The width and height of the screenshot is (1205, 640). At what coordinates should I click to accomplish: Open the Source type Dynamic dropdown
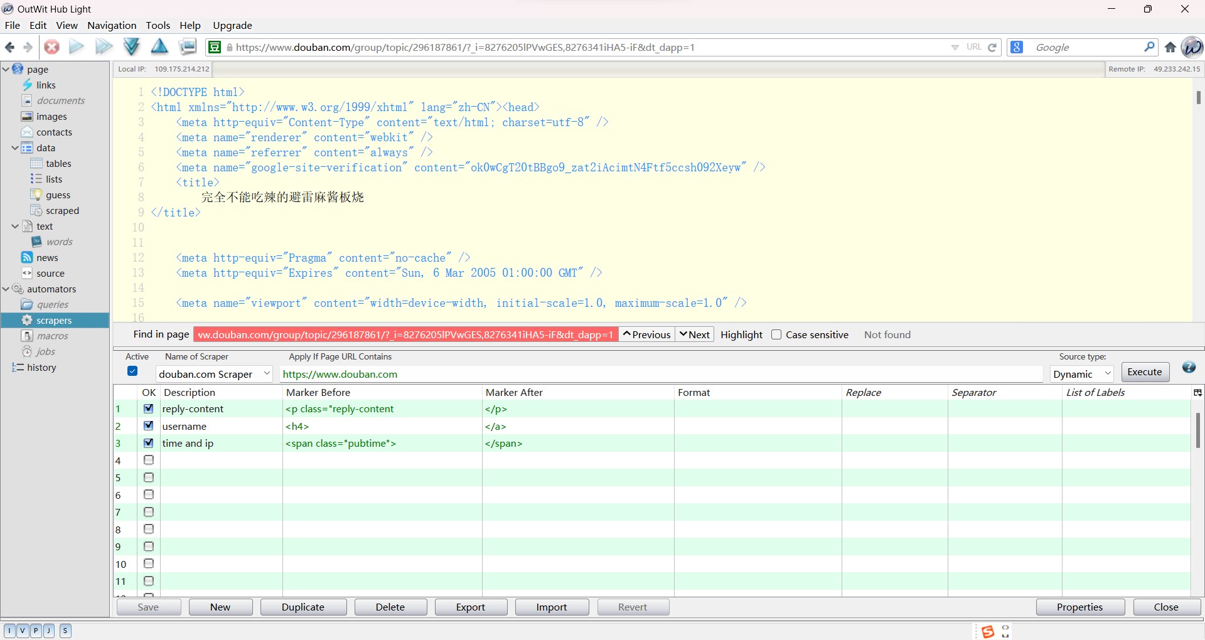(1082, 374)
